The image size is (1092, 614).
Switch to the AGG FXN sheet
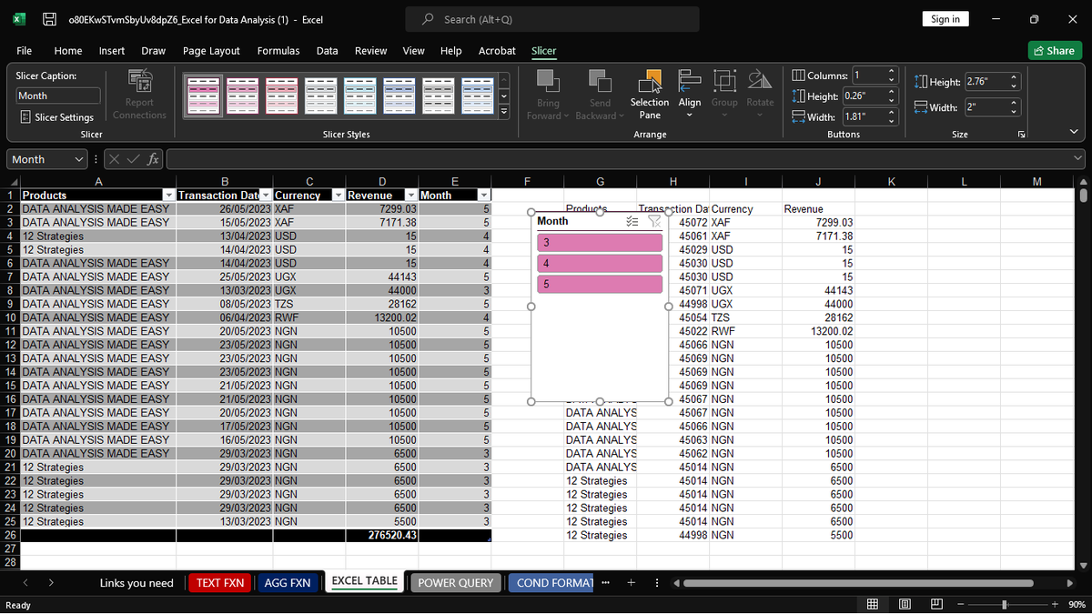(x=287, y=583)
